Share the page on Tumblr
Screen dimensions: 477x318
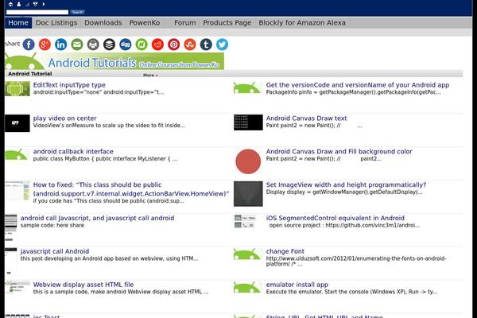click(x=206, y=45)
